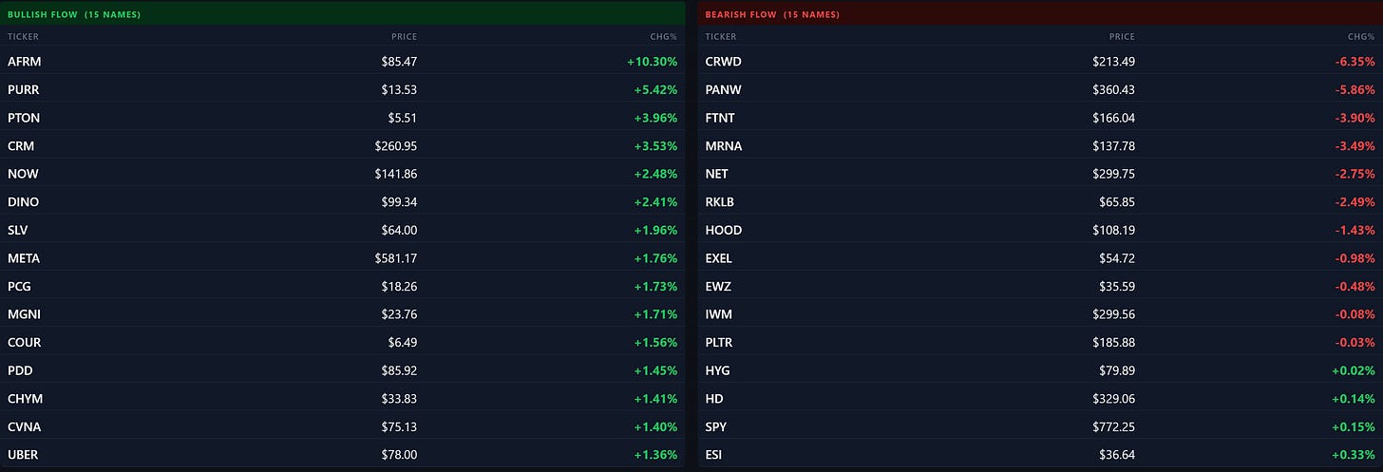
Task: Select the PDD ticker
Action: (x=20, y=370)
